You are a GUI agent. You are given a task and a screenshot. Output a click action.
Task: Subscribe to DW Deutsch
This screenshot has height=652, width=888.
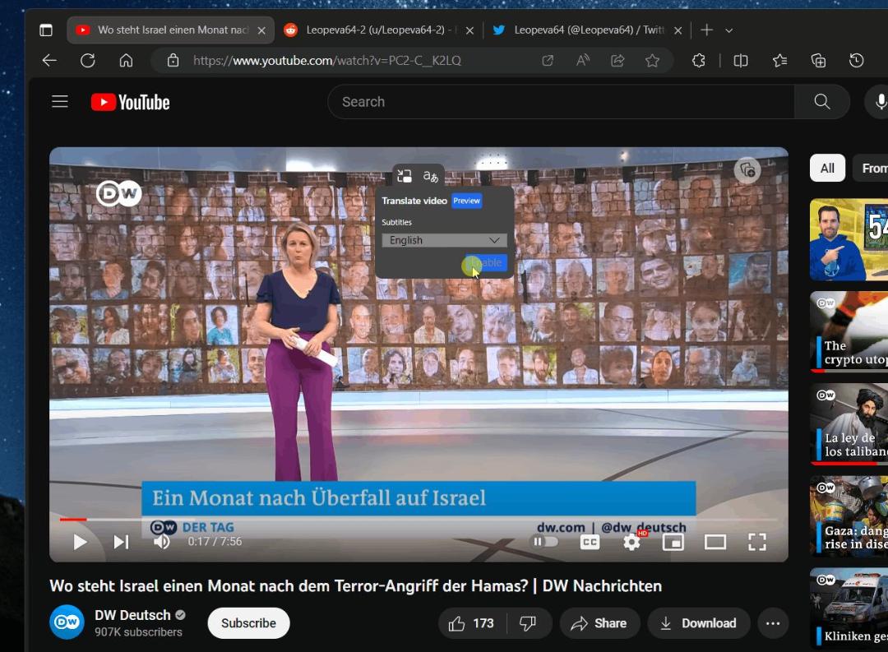248,623
